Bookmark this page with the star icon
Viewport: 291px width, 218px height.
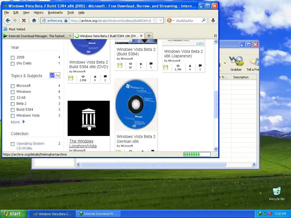tap(155, 20)
